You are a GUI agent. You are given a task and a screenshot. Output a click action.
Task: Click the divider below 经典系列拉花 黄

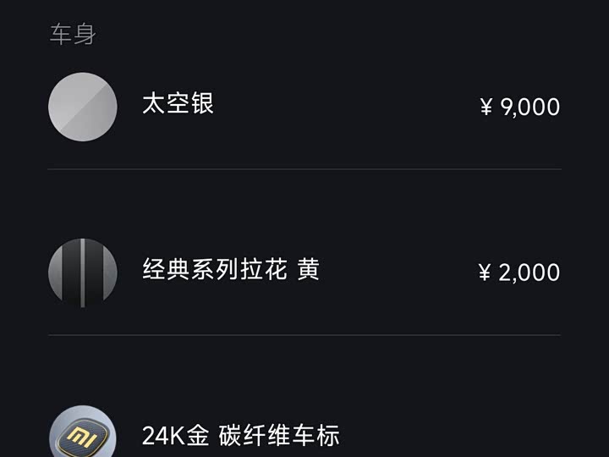[304, 335]
